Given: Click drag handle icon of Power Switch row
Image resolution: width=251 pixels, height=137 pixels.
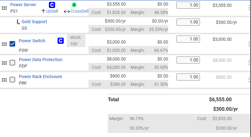Looking at the screenshot, I should [4, 44].
